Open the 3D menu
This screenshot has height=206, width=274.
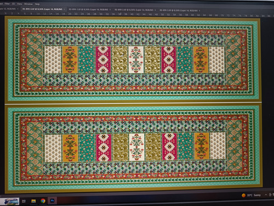point(13,4)
